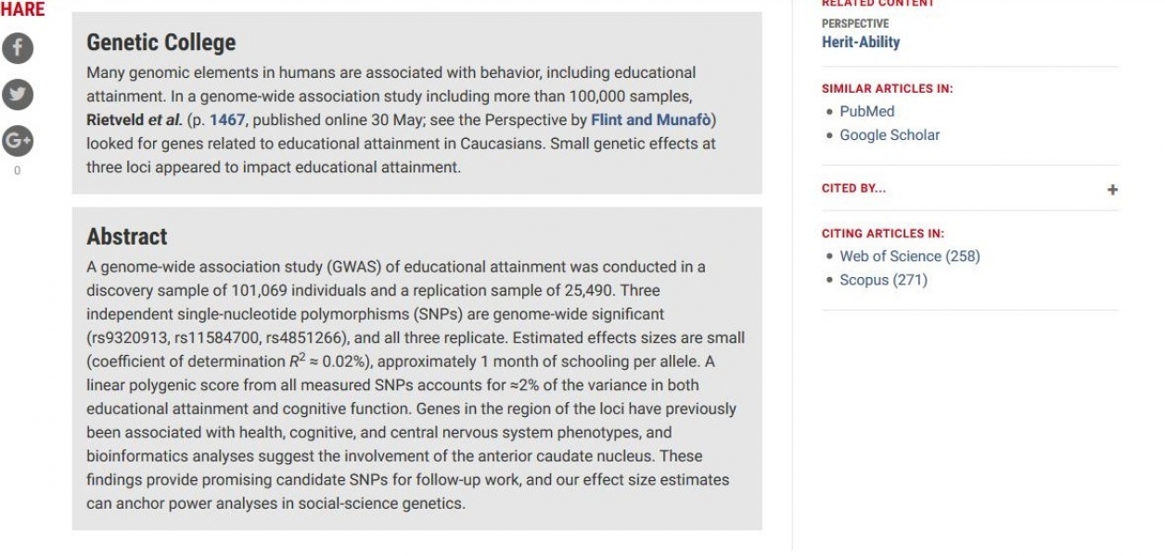Open the Herit-Ability related article
Screen dimensions: 1165x556
click(x=860, y=42)
